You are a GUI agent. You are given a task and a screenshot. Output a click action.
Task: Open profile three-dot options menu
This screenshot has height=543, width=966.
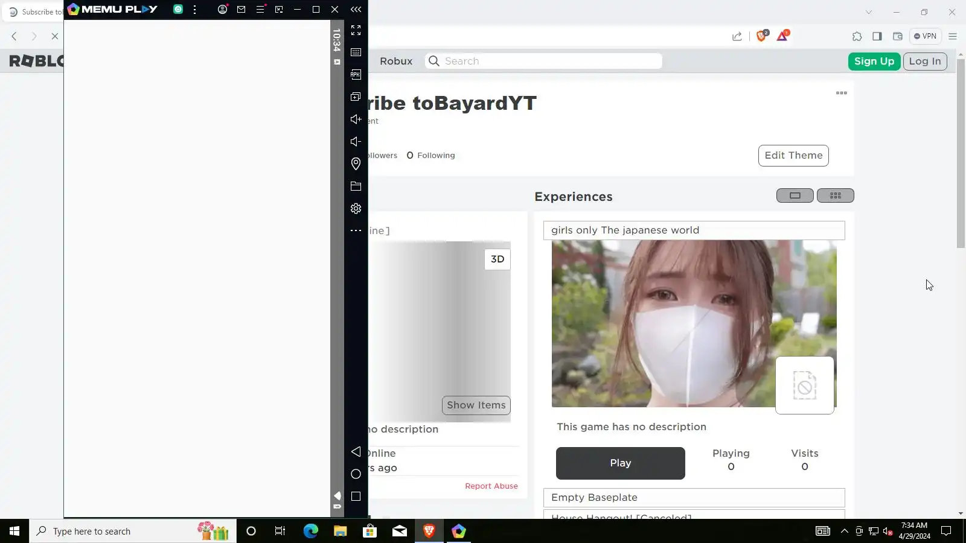(842, 93)
